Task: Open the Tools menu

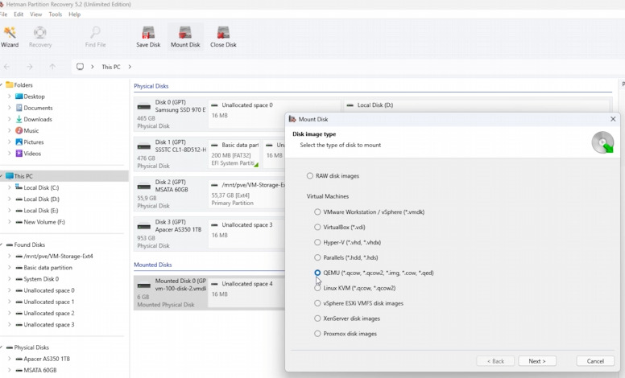Action: point(56,14)
